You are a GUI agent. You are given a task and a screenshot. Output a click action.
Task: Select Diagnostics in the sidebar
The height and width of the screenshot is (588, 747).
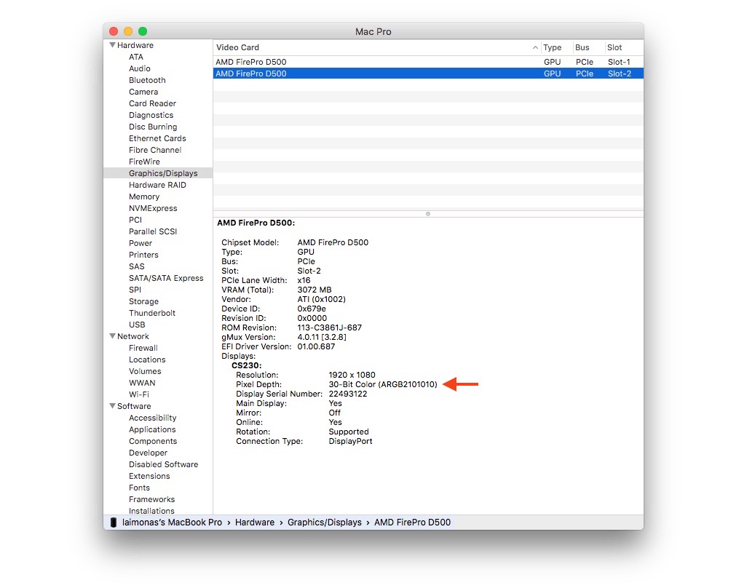click(x=151, y=115)
